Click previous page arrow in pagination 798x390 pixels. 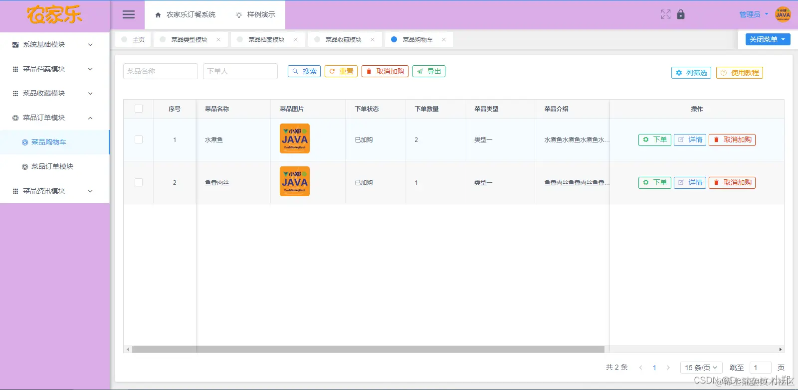click(640, 368)
